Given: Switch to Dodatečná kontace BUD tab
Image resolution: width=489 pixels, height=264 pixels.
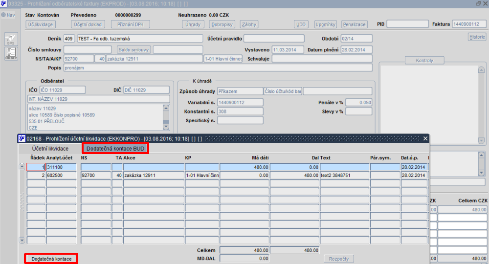Looking at the screenshot, I should tap(115, 148).
